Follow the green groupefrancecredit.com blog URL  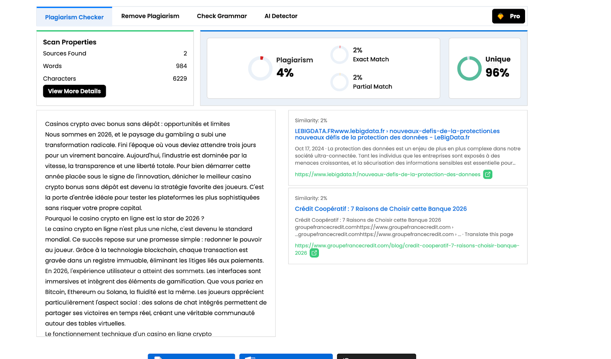click(x=407, y=246)
